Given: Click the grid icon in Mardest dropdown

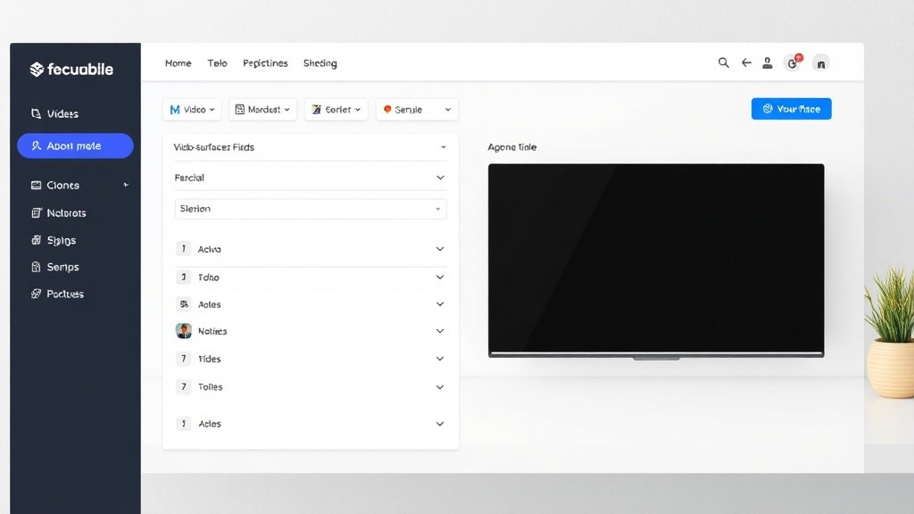Looking at the screenshot, I should tap(239, 110).
